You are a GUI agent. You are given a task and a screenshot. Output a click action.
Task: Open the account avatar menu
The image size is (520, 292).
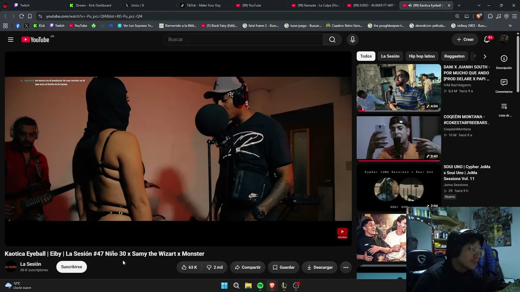504,39
